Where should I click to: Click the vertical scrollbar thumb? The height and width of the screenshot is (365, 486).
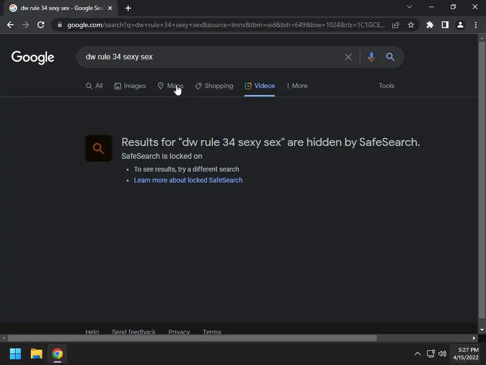[482, 180]
